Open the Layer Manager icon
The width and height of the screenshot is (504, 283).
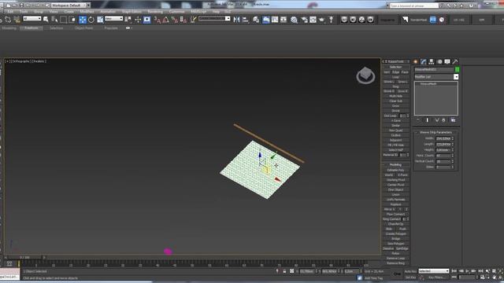click(256, 20)
